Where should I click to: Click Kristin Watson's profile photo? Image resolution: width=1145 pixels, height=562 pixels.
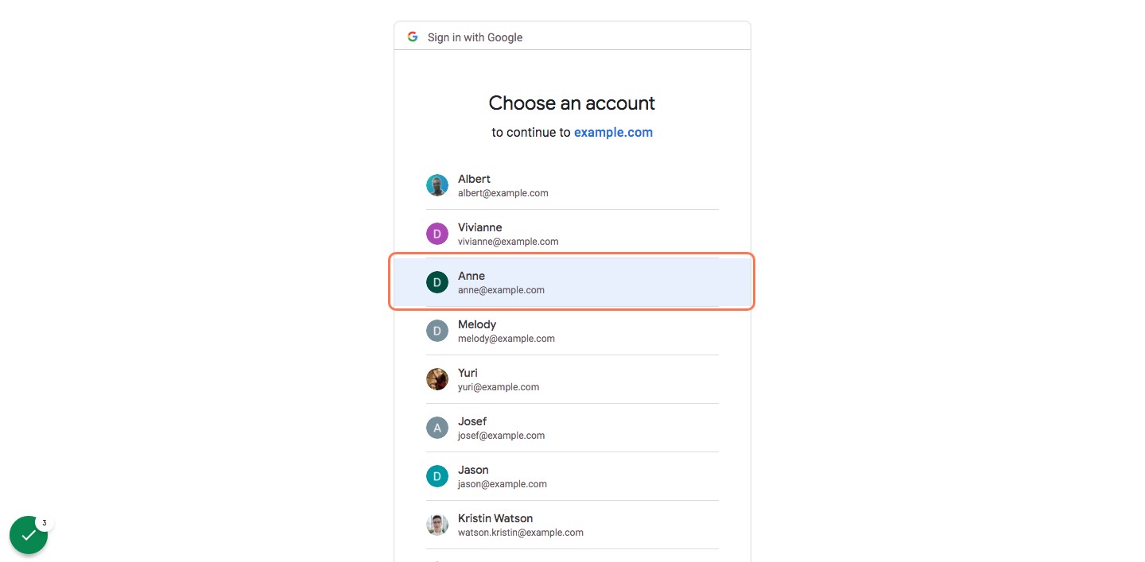point(437,525)
